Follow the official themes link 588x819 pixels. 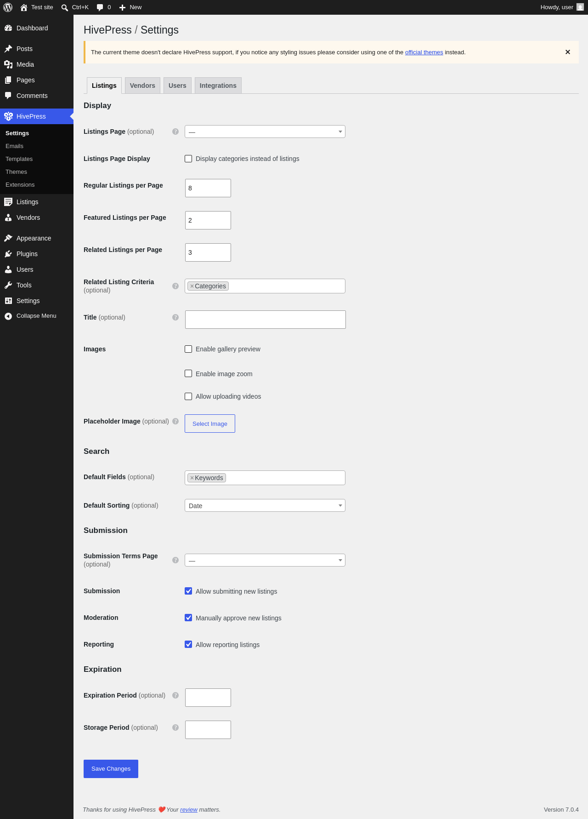point(424,52)
